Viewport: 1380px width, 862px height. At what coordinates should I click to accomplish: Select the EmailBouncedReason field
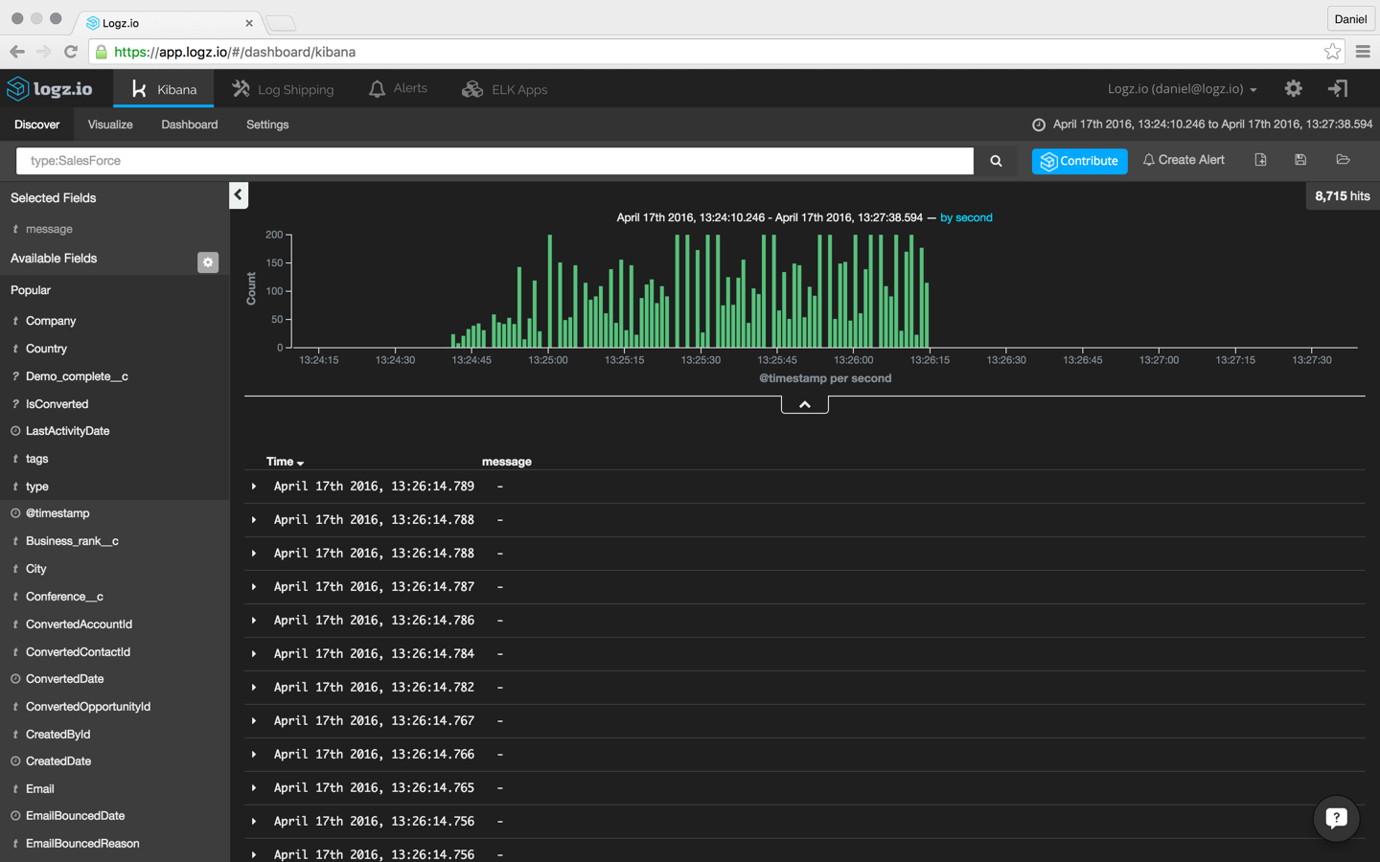(x=82, y=844)
